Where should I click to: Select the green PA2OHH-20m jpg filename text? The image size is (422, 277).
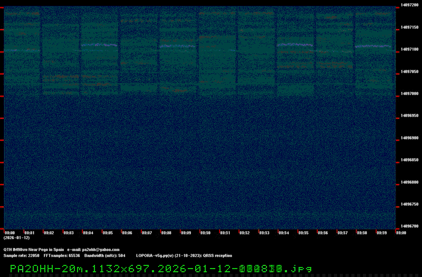pos(161,269)
